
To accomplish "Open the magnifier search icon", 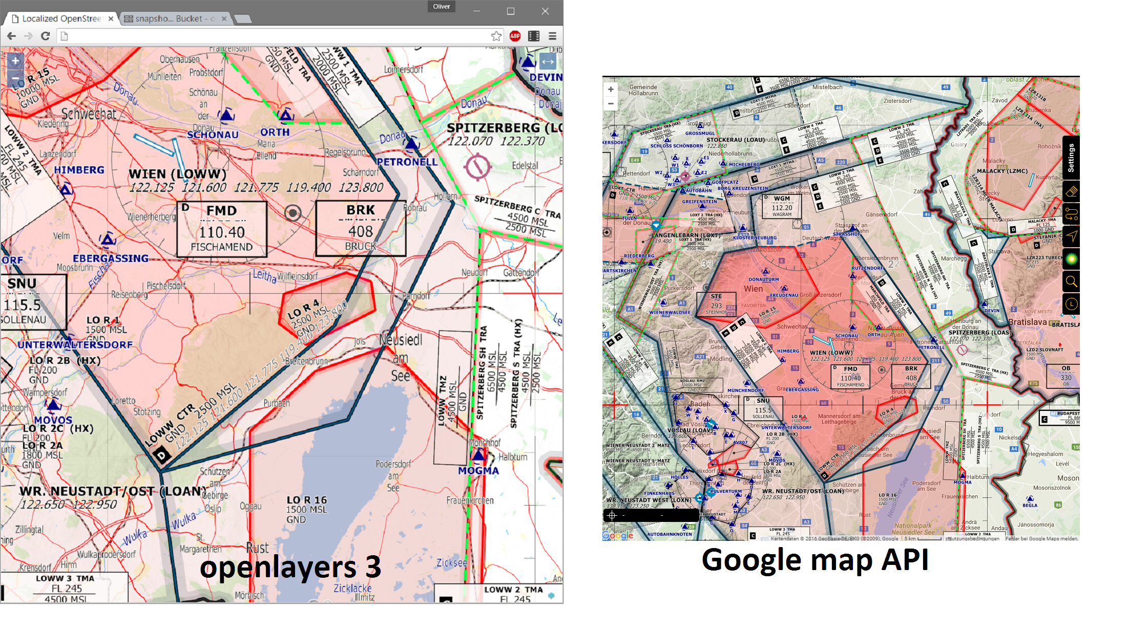I will [1071, 281].
